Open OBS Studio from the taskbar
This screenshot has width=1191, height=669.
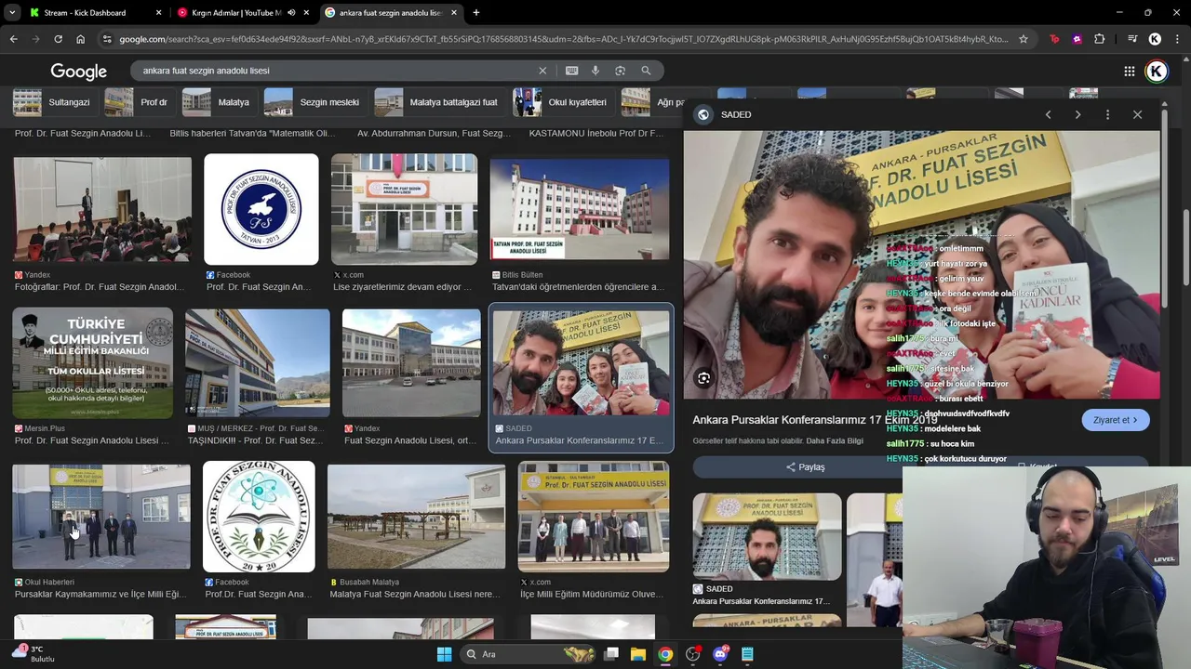pyautogui.click(x=692, y=654)
